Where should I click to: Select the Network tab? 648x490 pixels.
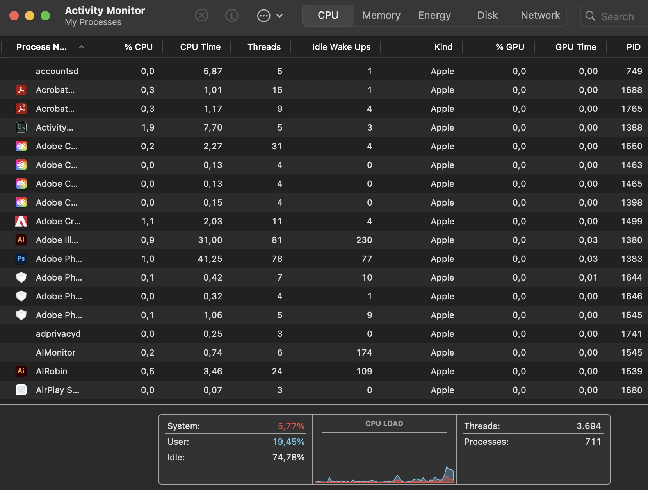pos(540,15)
